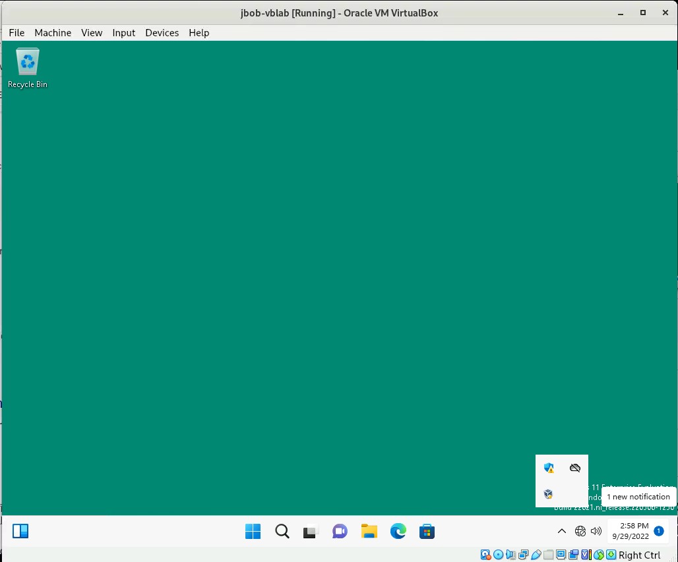Open the VirtualBox View menu
Viewport: 678px width, 562px height.
[92, 32]
